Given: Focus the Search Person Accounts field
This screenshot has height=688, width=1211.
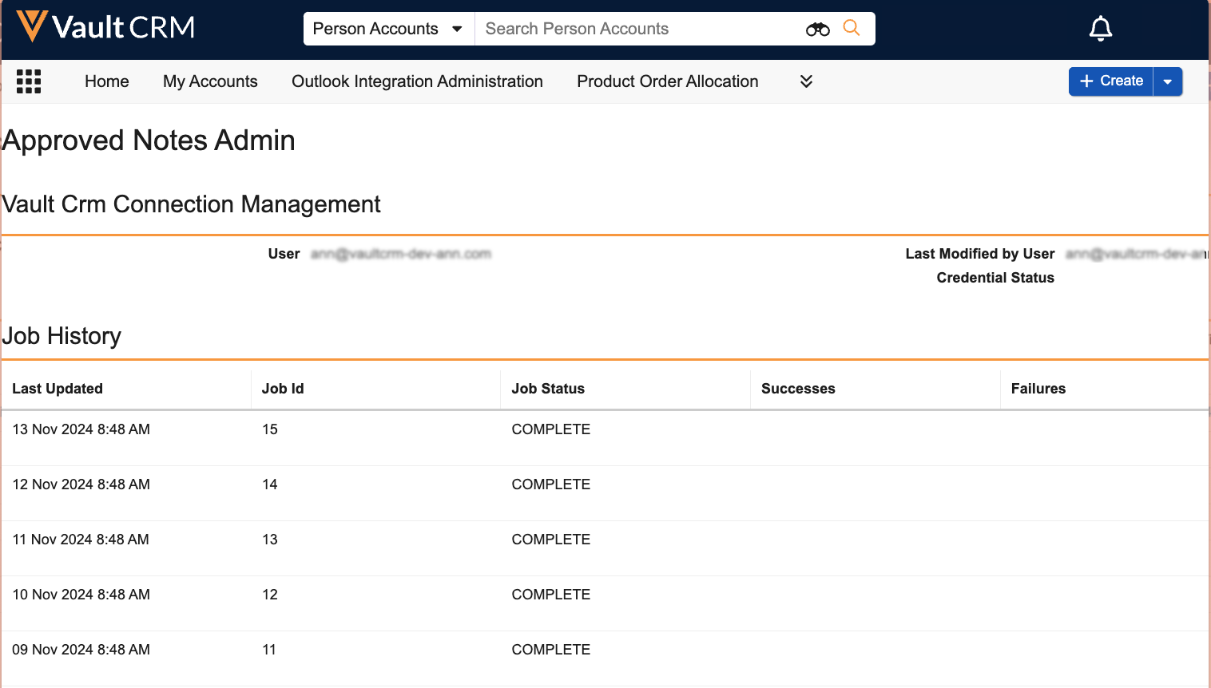Looking at the screenshot, I should [639, 29].
